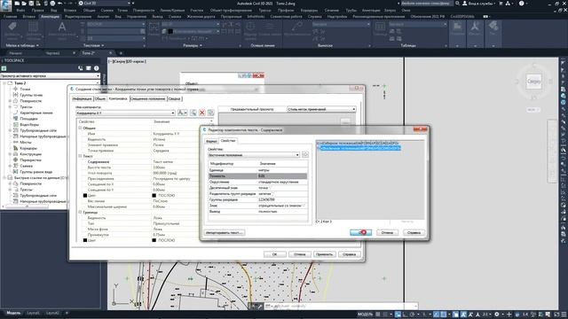The image size is (568, 319).
Task: Open the component draw order icon
Action: coord(211,113)
